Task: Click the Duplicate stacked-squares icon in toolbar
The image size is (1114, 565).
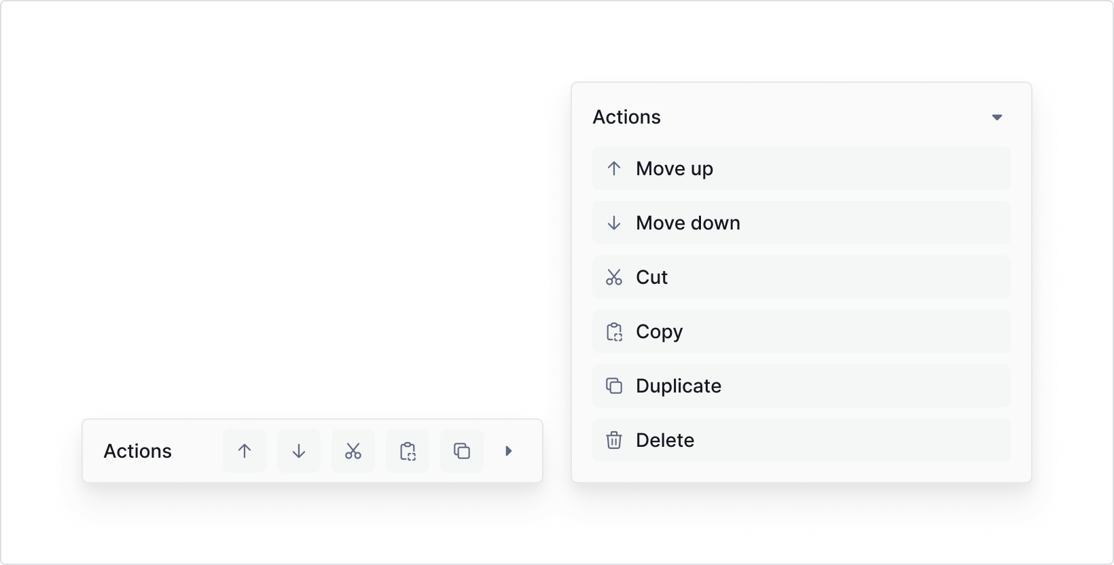Action: coord(461,450)
